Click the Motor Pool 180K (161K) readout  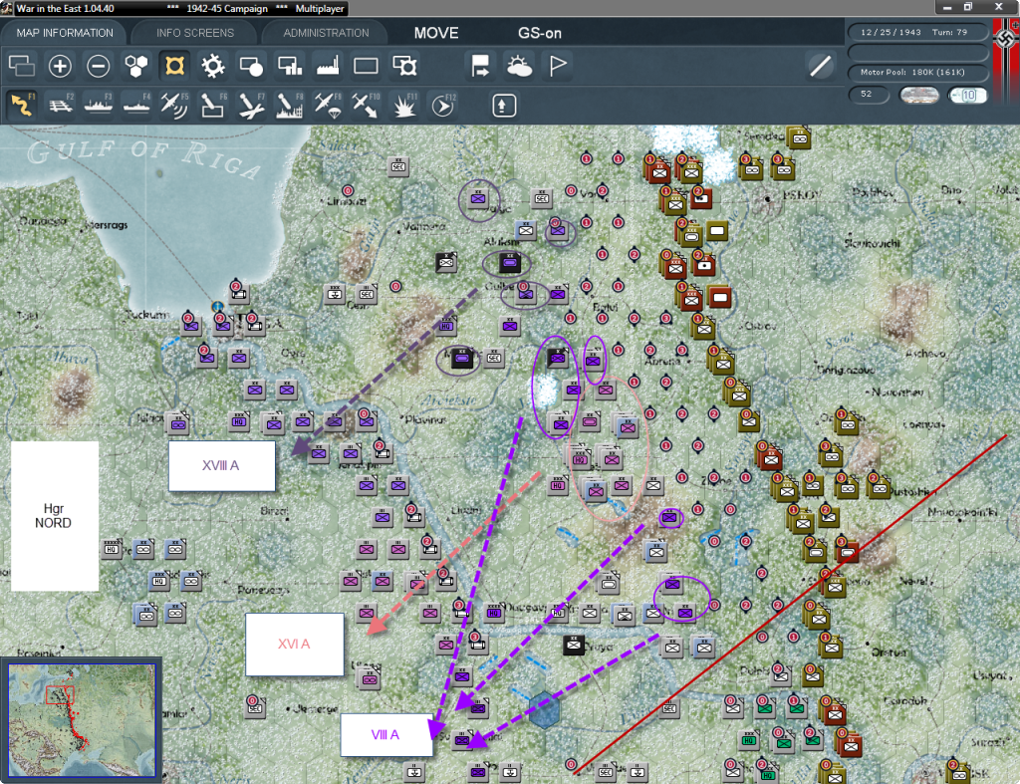pos(917,72)
